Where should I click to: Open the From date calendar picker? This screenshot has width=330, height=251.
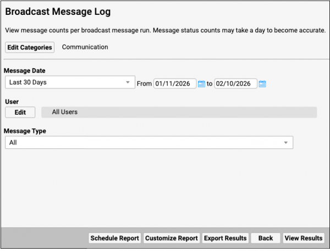[x=201, y=83]
